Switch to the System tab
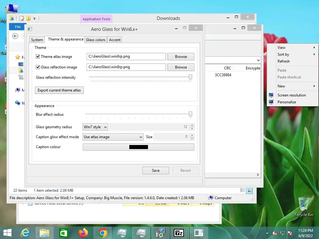This screenshot has width=319, height=239. pyautogui.click(x=37, y=40)
